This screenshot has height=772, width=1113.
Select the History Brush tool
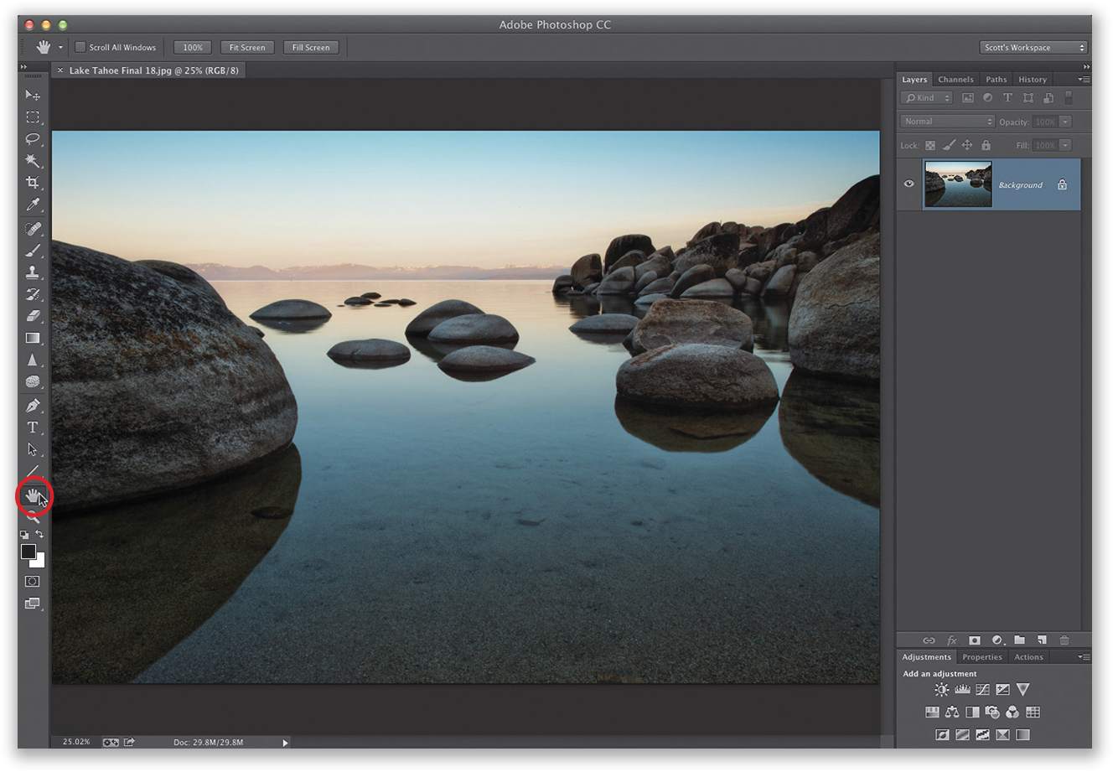pos(33,294)
